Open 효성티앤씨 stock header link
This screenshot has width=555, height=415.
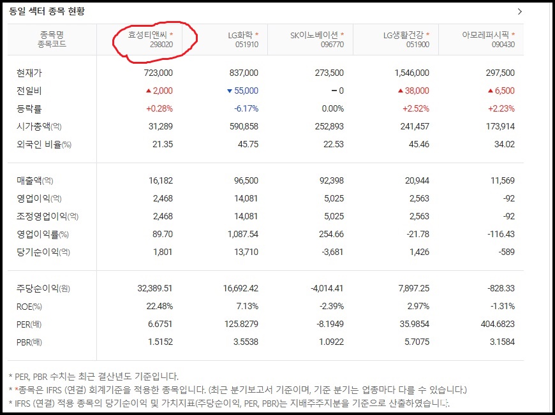(148, 35)
